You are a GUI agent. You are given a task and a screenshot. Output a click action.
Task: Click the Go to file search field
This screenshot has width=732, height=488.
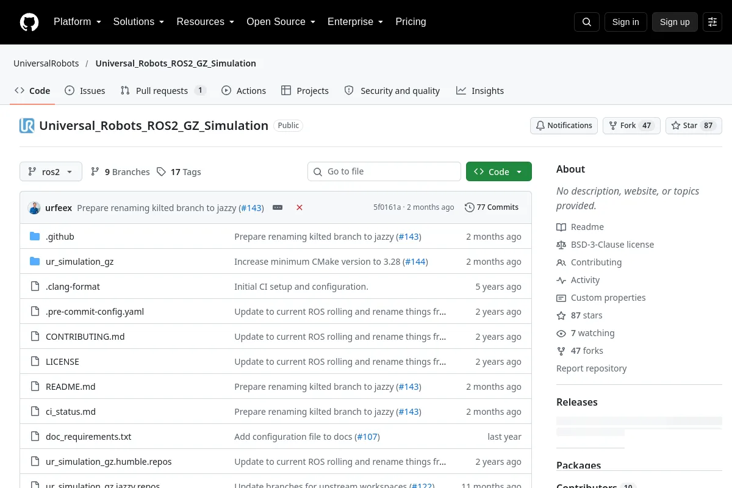[x=384, y=172]
